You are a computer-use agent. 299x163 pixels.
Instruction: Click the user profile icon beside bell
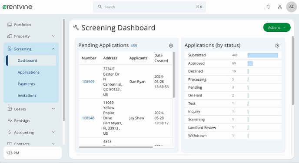279,7
